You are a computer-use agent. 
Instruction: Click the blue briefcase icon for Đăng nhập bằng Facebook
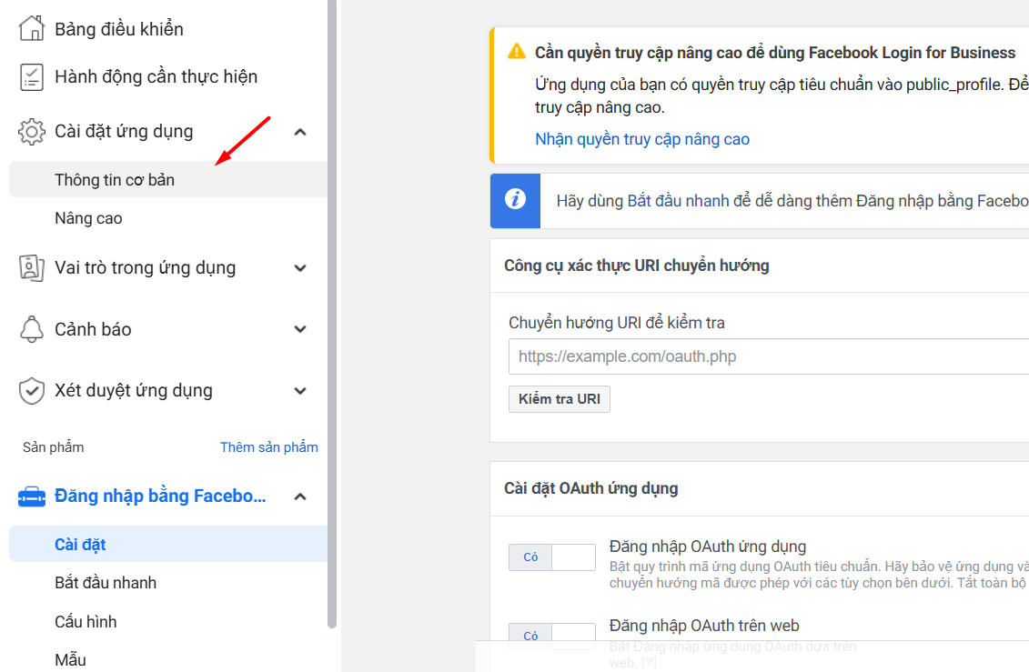coord(32,496)
